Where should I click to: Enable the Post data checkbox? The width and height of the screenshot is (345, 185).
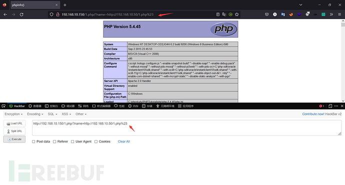pos(33,141)
